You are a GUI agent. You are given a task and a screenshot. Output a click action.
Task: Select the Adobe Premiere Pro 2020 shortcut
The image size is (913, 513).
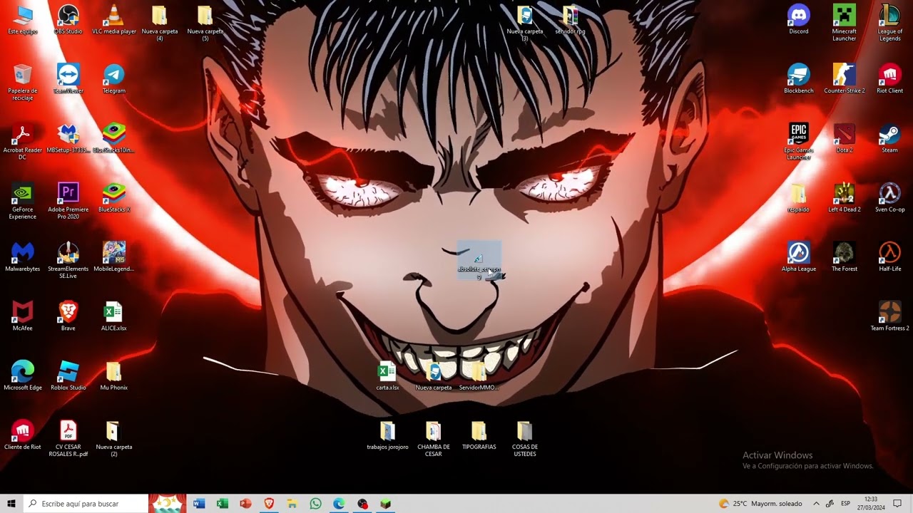68,202
